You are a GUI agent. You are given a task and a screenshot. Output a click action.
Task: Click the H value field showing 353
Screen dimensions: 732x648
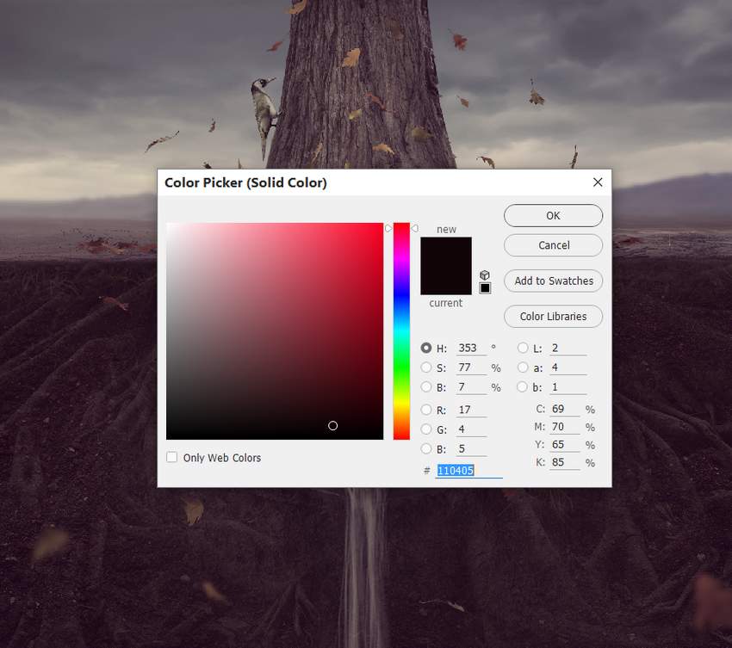point(470,348)
